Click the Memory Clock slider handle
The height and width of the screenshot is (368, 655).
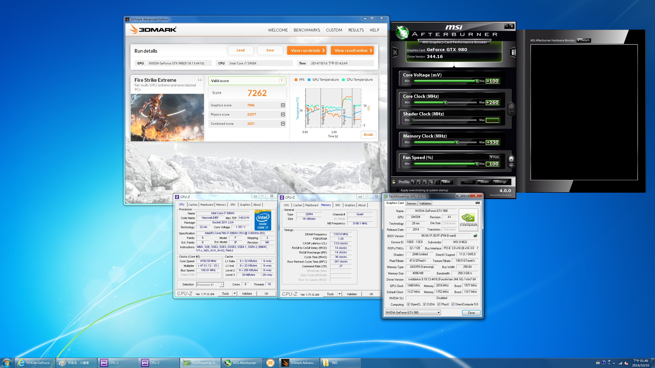coord(457,142)
